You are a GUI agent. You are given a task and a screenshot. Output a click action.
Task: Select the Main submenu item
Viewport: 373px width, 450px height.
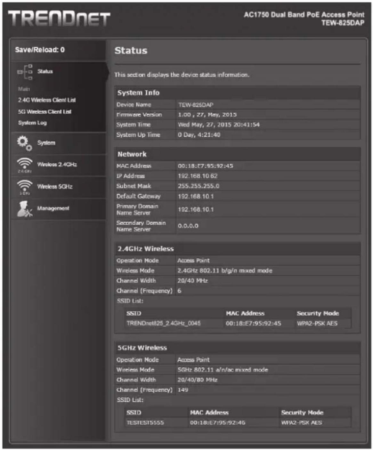(x=24, y=89)
